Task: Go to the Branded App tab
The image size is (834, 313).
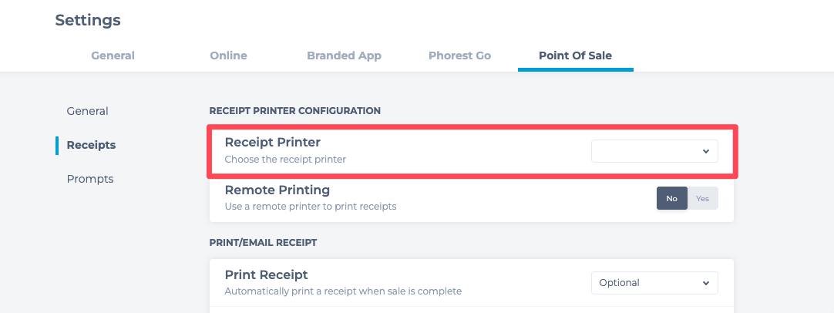Action: 344,56
